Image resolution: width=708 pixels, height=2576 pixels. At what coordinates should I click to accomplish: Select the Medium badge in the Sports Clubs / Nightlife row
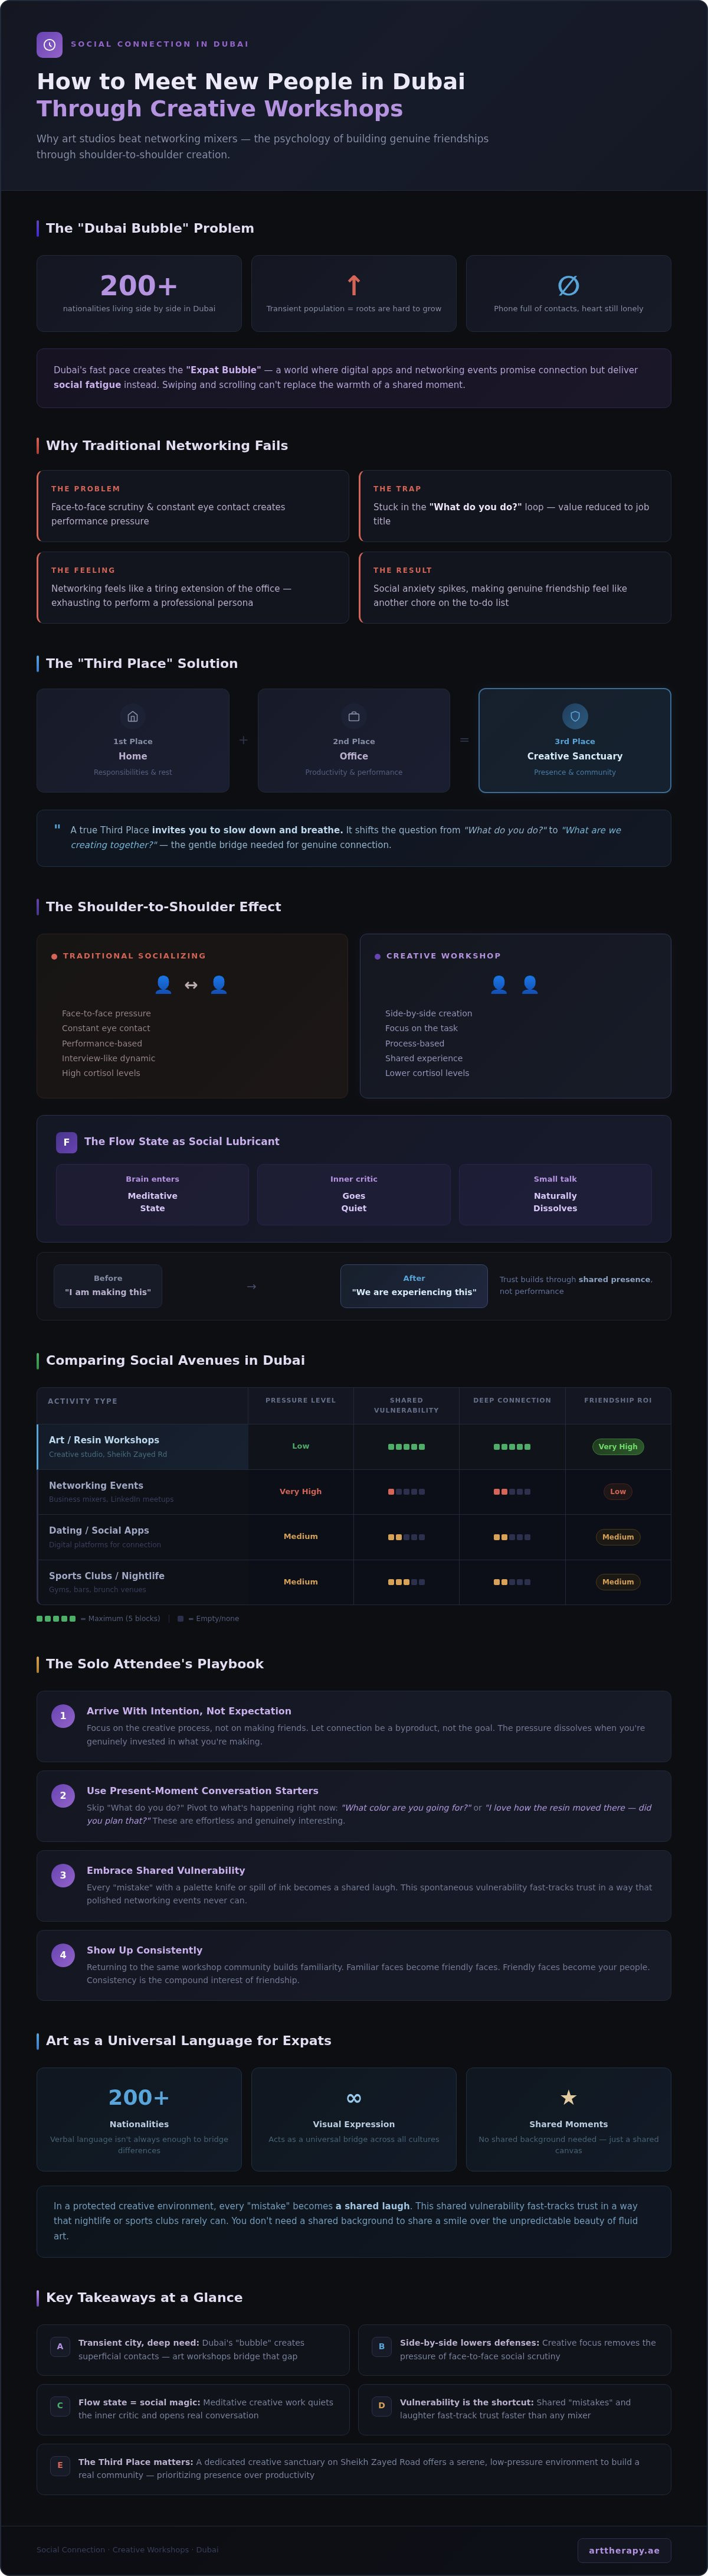pyautogui.click(x=618, y=1582)
